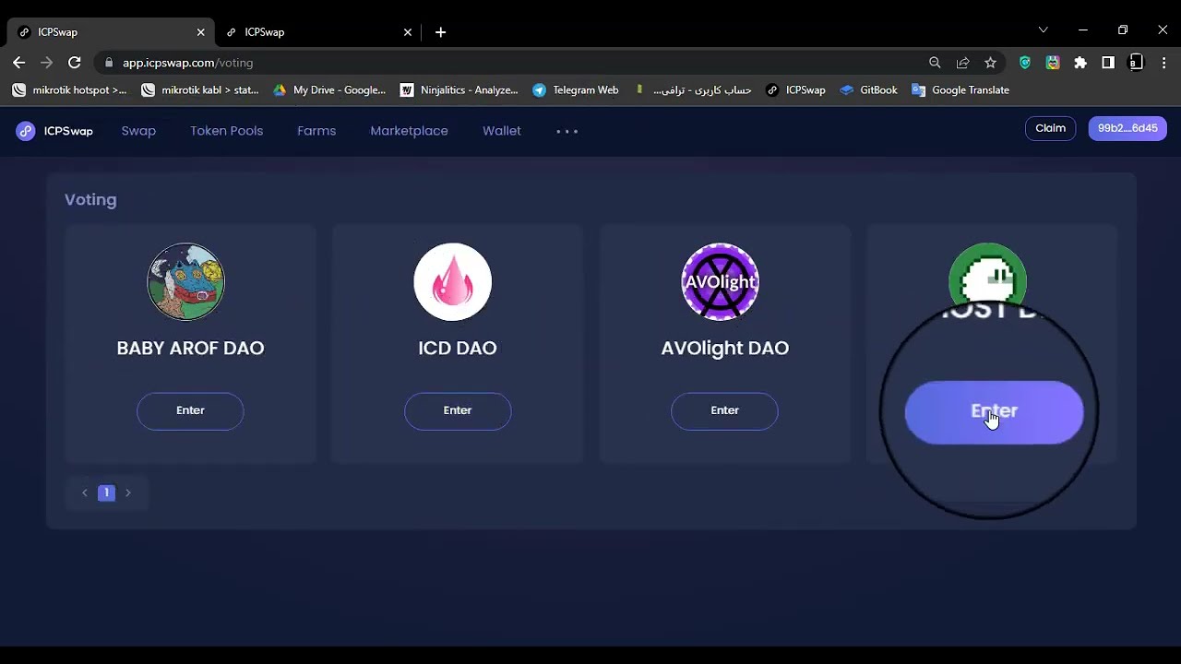The height and width of the screenshot is (664, 1181).
Task: Open the Telegram Web bookmark
Action: tap(576, 90)
